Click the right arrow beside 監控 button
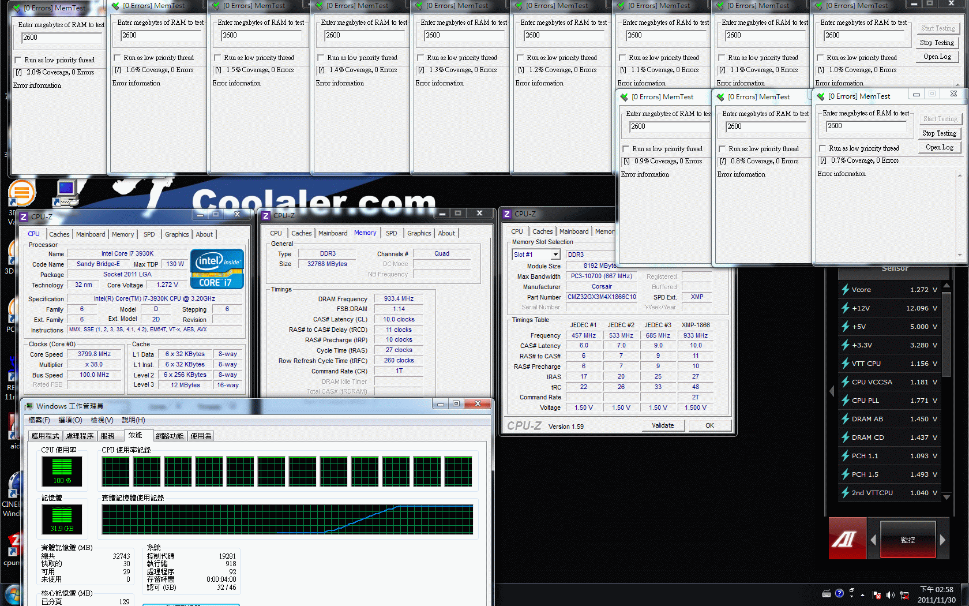Image resolution: width=969 pixels, height=606 pixels. coord(942,540)
